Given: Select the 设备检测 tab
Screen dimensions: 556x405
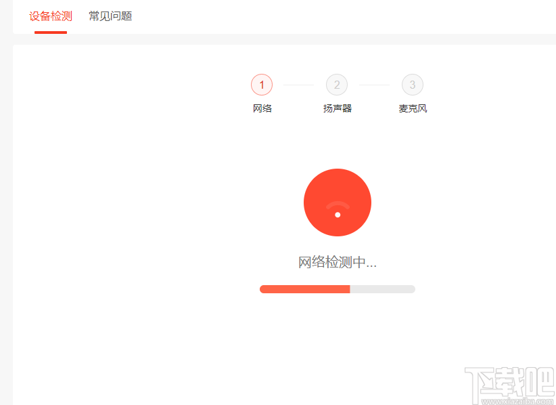Looking at the screenshot, I should click(50, 16).
